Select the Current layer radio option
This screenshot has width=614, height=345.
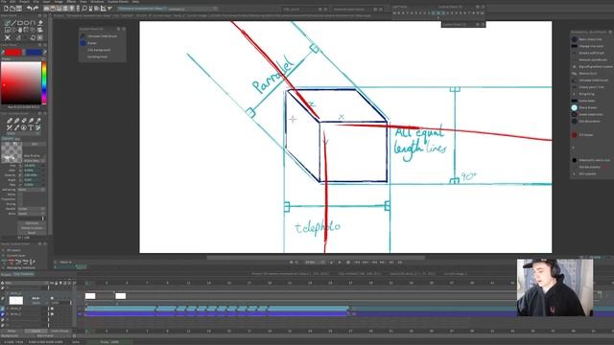click(x=3, y=256)
